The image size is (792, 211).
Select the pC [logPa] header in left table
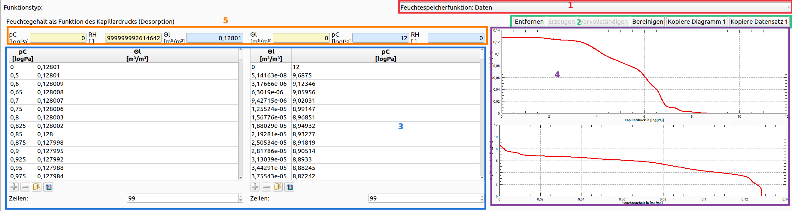pyautogui.click(x=23, y=55)
